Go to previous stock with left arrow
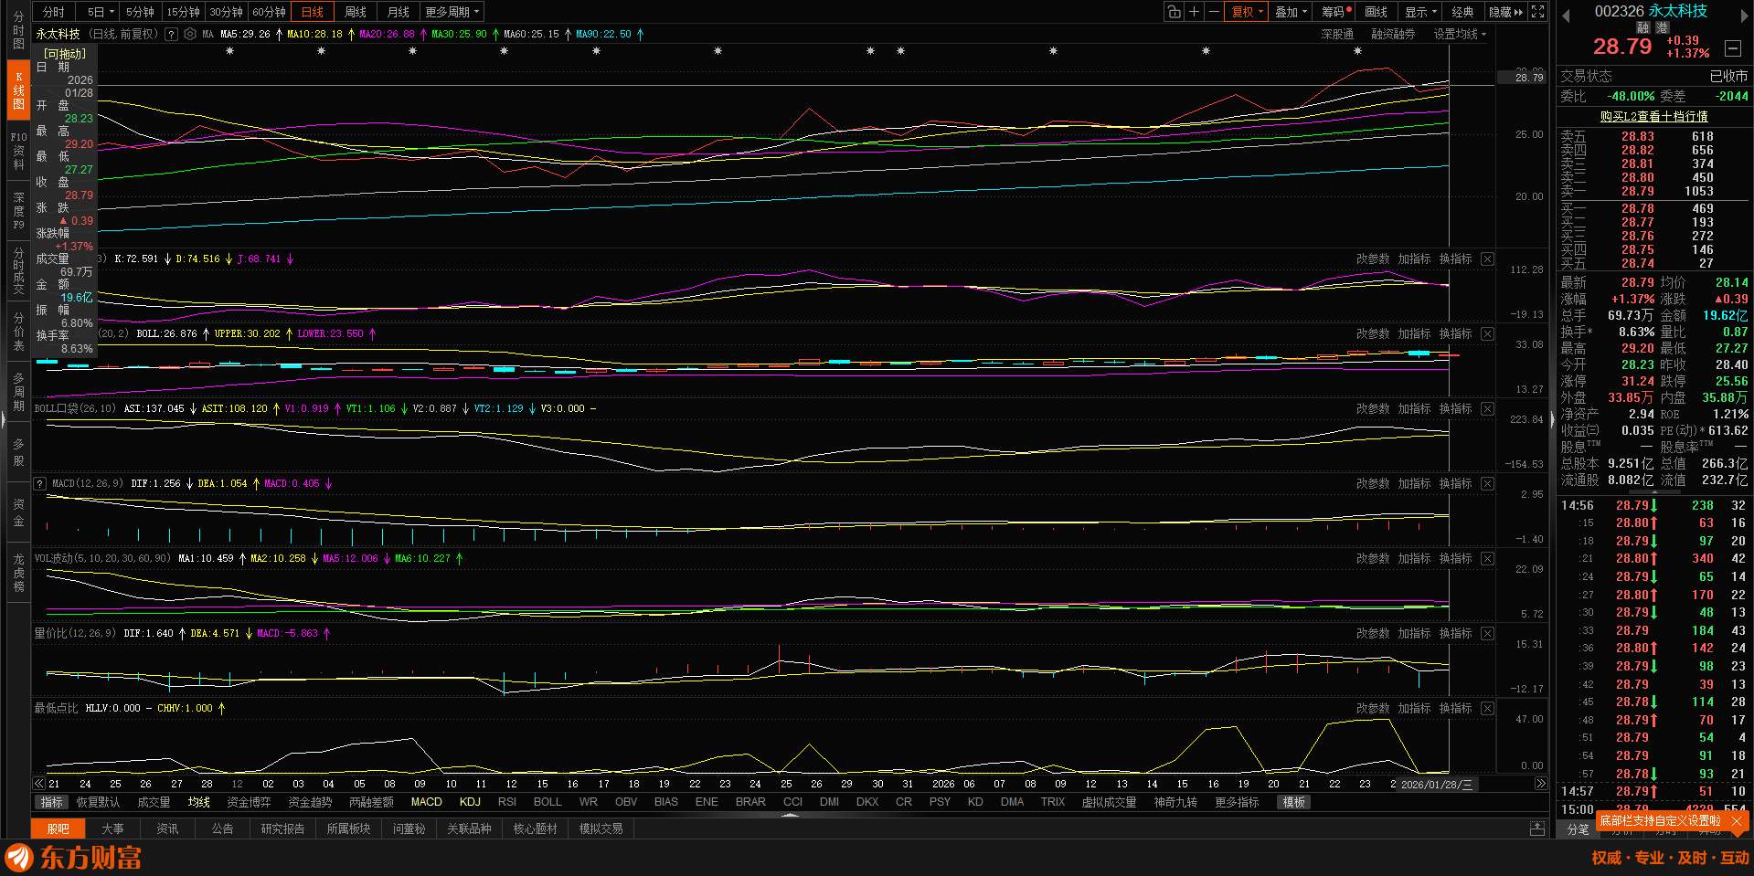The image size is (1754, 876). click(x=1566, y=16)
